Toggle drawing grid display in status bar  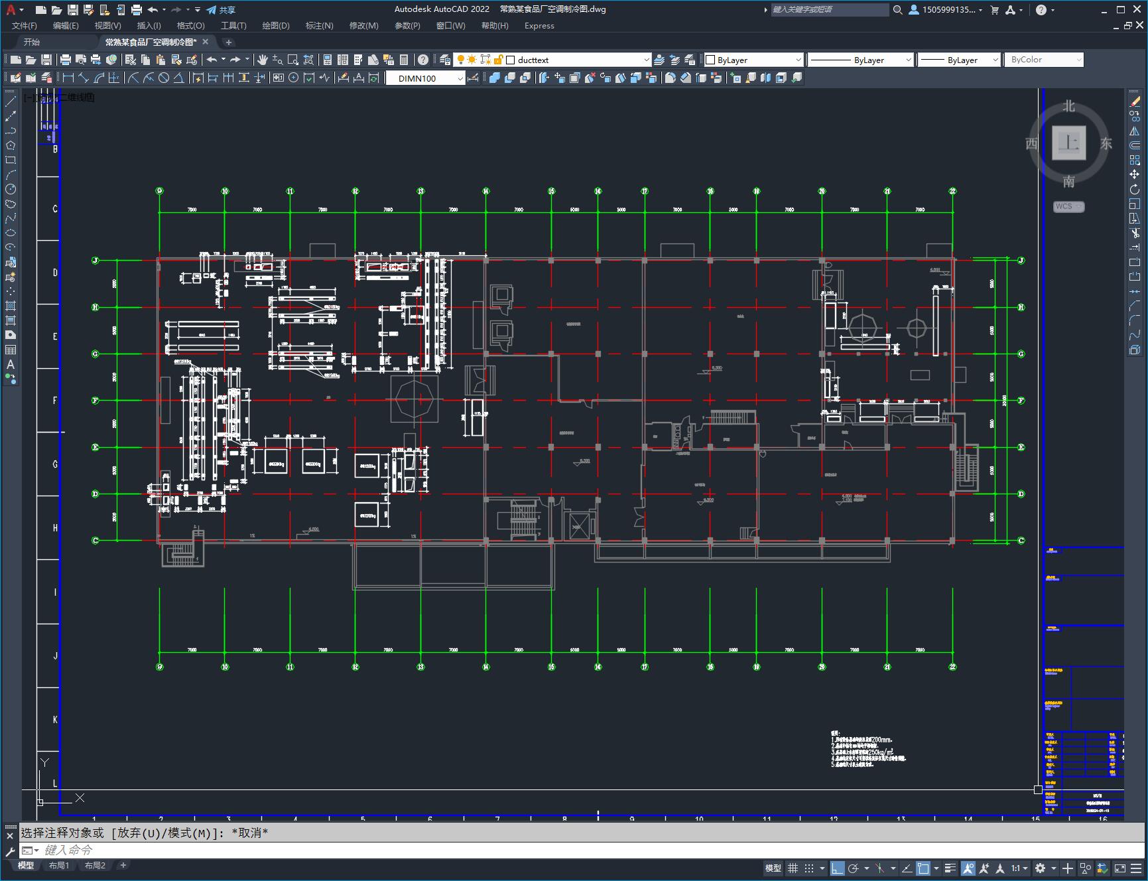(793, 868)
